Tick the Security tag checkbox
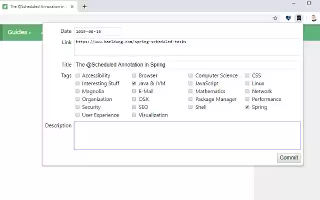This screenshot has height=200, width=320. pyautogui.click(x=77, y=107)
